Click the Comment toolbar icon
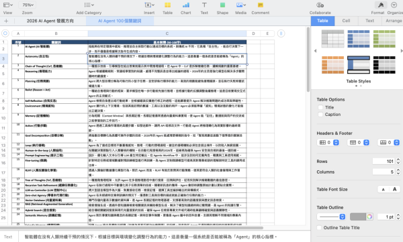The height and width of the screenshot is (242, 403). pos(261,5)
